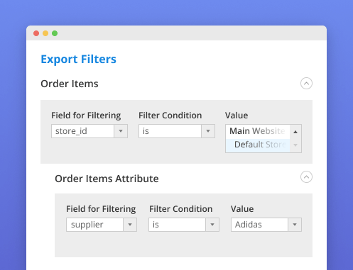Open the store_id field dropdown arrow
The height and width of the screenshot is (270, 353).
pos(121,131)
